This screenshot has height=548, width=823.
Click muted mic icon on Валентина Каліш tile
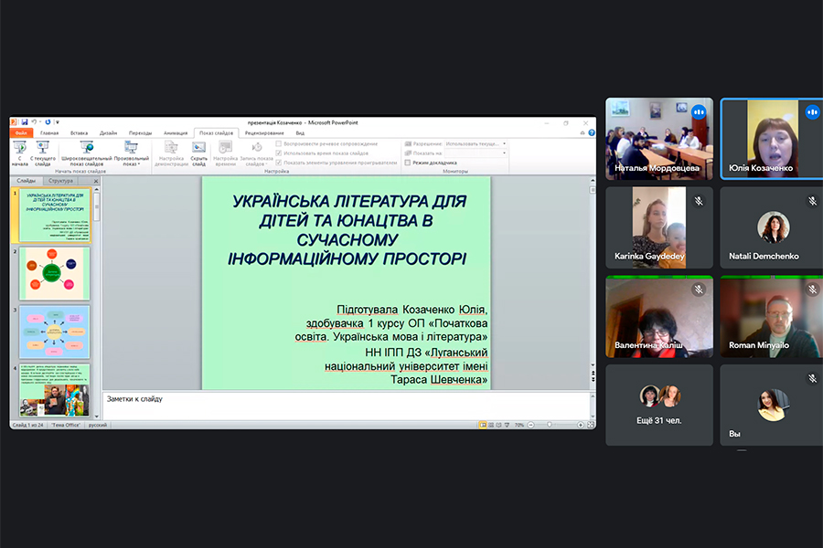tap(699, 290)
